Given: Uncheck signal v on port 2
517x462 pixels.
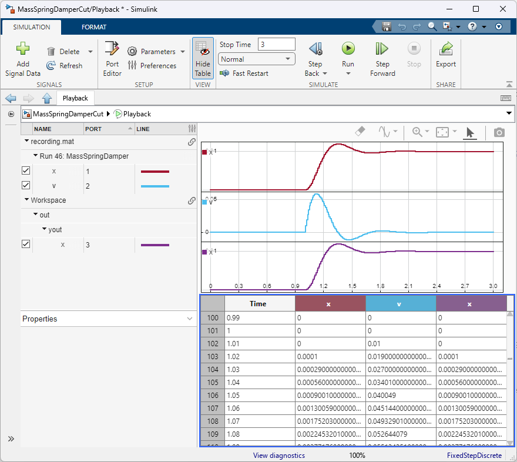Looking at the screenshot, I should [26, 186].
